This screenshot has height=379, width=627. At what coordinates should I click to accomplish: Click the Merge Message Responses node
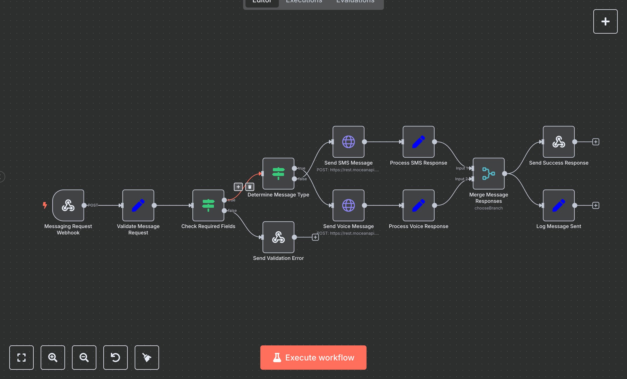pos(489,174)
